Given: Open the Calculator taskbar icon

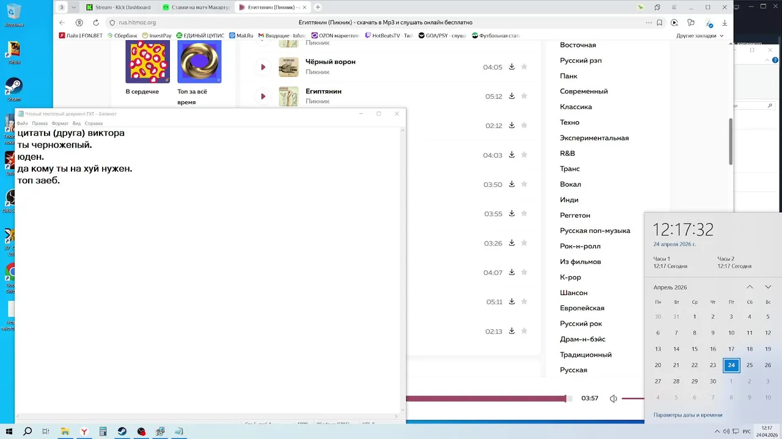Looking at the screenshot, I should tap(103, 432).
